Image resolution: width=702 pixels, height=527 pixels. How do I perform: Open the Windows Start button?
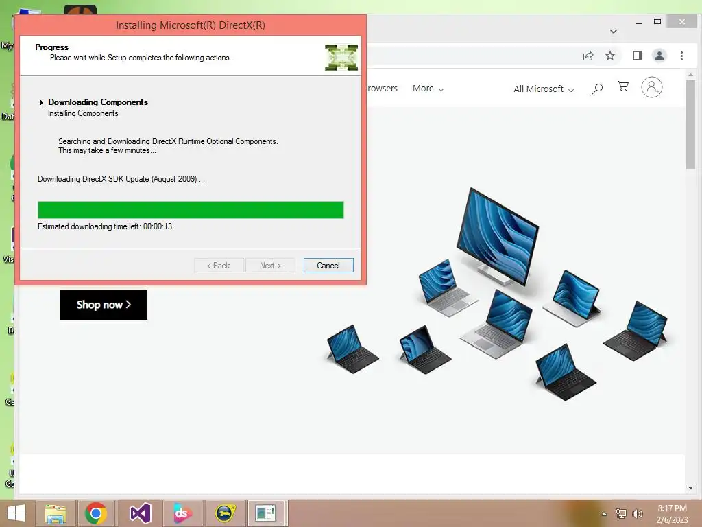pos(16,513)
